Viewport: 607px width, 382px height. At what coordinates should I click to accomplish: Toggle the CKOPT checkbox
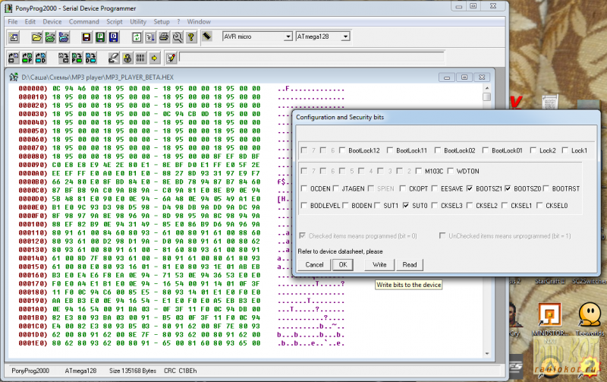(x=403, y=188)
